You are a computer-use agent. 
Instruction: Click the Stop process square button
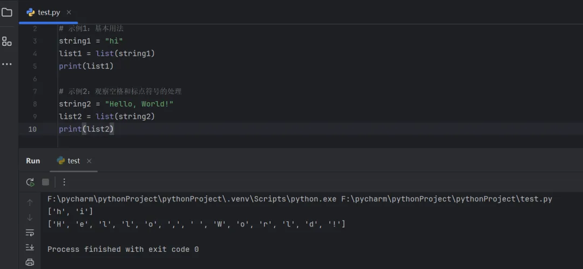click(x=46, y=182)
